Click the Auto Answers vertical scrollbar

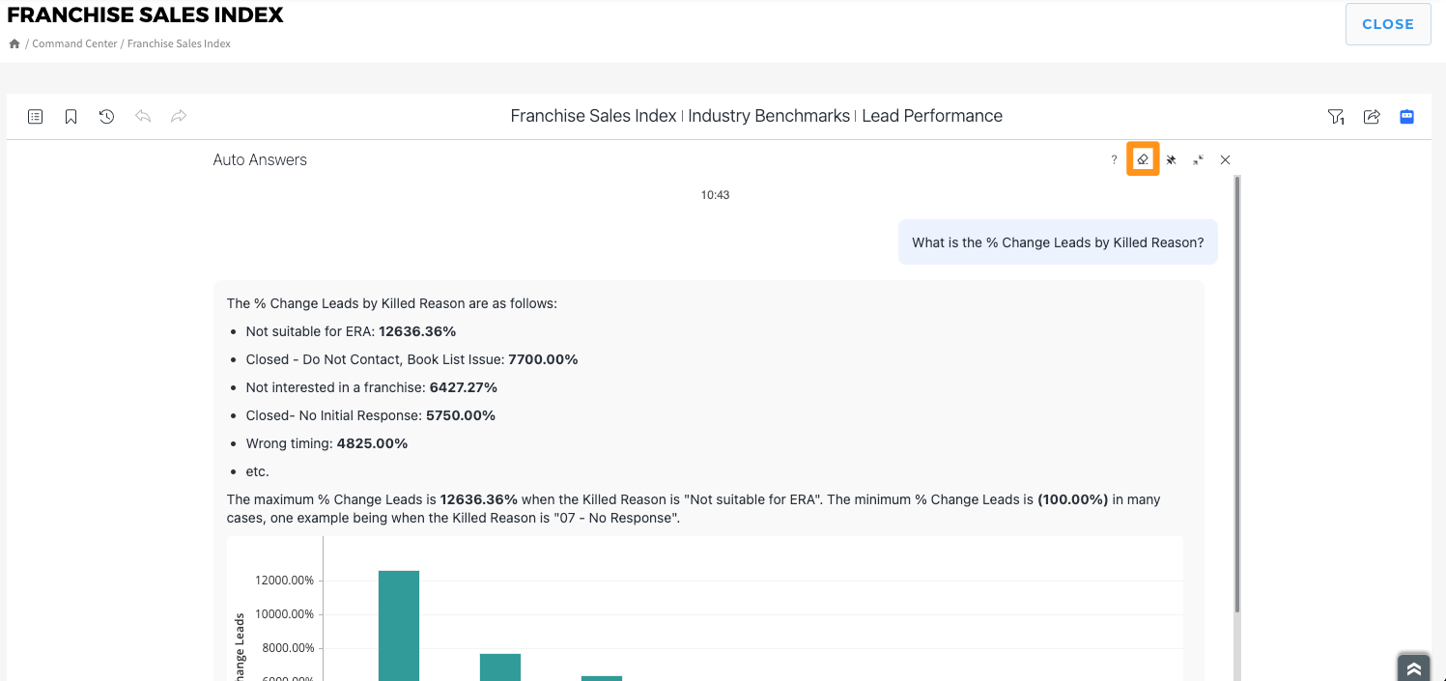click(1236, 393)
